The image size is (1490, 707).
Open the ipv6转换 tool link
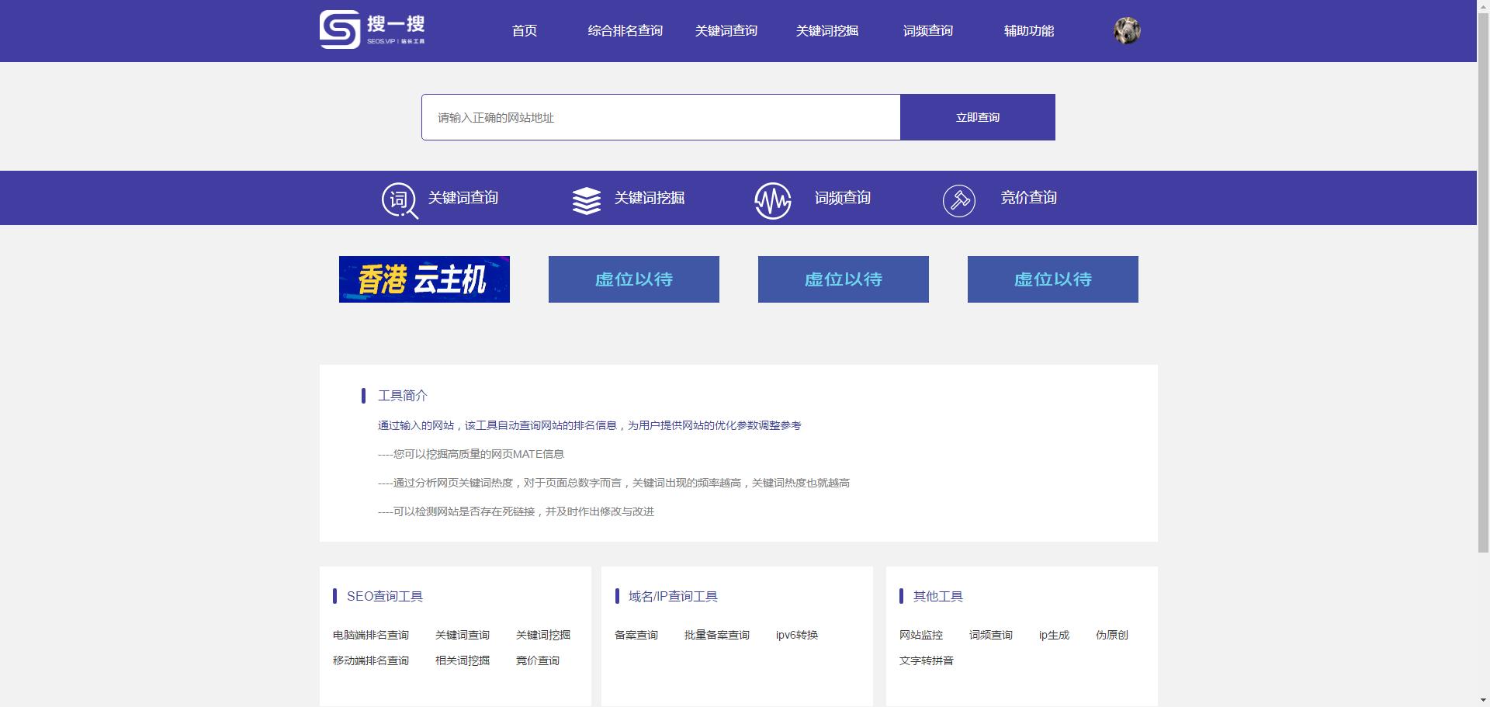797,634
